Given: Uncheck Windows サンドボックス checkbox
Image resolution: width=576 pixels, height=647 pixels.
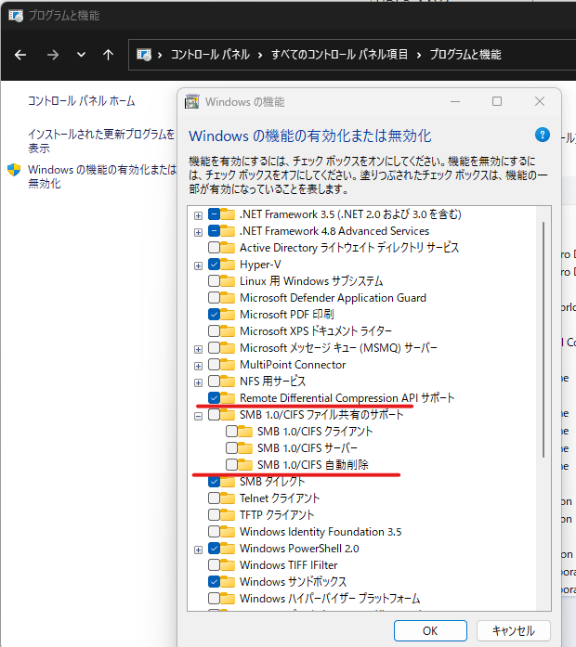Looking at the screenshot, I should (214, 581).
